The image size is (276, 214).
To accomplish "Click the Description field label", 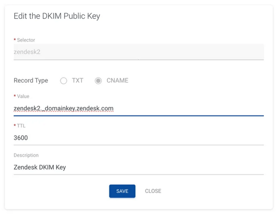I will tap(26, 155).
